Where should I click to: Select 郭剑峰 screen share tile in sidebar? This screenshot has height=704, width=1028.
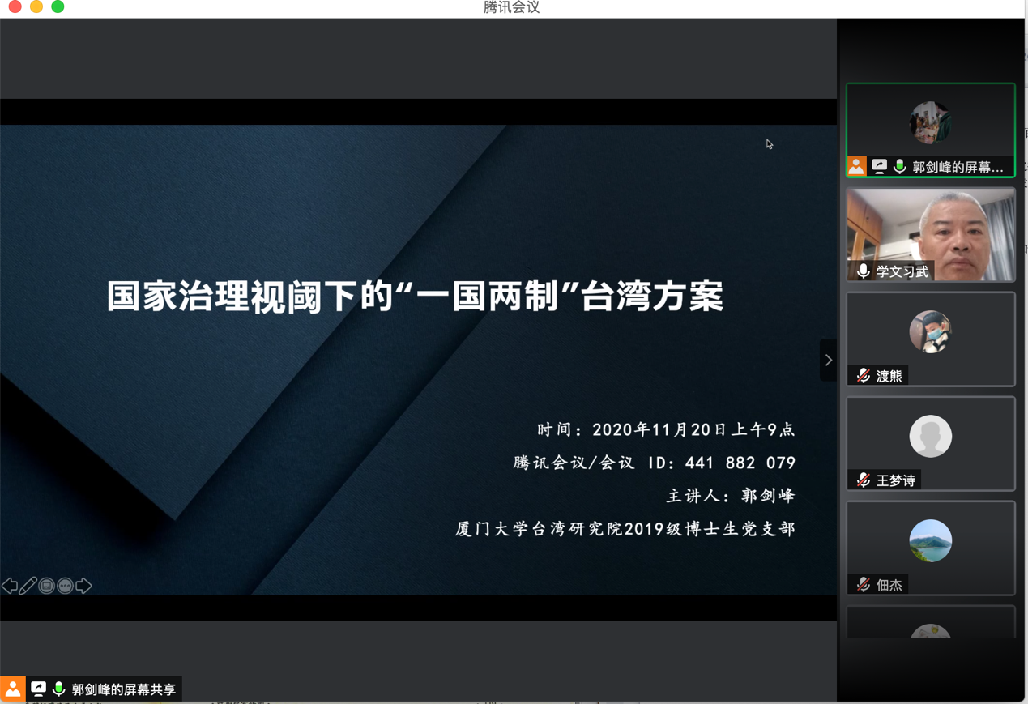pyautogui.click(x=931, y=122)
